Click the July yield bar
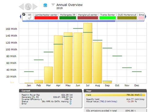This screenshot has width=155, height=112. coord(88,53)
